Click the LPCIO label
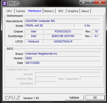This screenshot has width=107, height=103. pyautogui.click(x=19, y=41)
